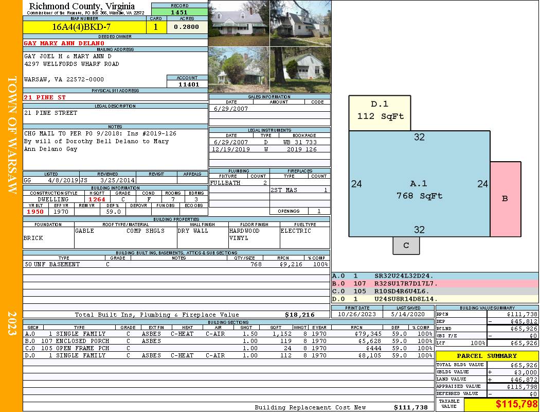
Task: Click the OBLDG value $3,000
Action: [526, 372]
